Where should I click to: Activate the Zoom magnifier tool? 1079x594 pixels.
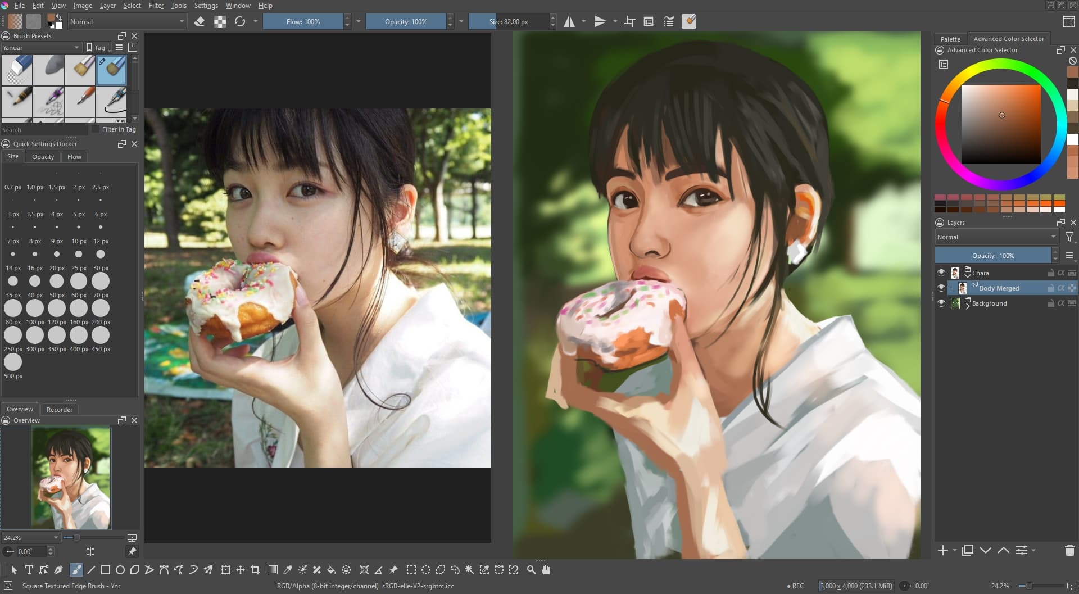click(531, 570)
